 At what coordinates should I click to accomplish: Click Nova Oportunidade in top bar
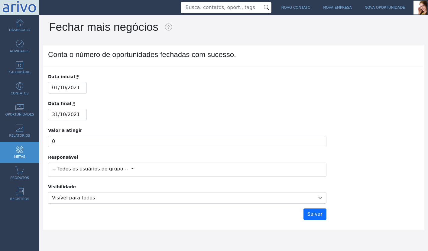tap(384, 8)
